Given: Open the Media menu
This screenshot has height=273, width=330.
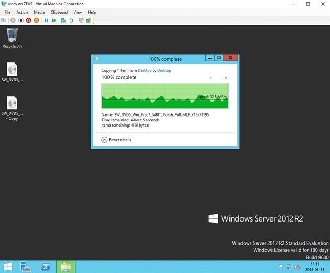Looking at the screenshot, I should tap(39, 12).
